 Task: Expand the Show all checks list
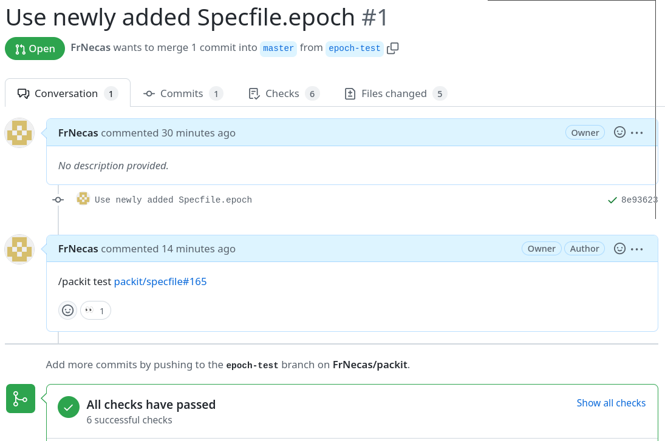(x=611, y=403)
